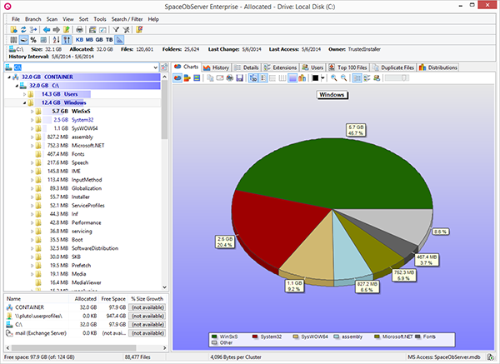Open the Search / Filter menu
The height and width of the screenshot is (364, 500).
[127, 19]
